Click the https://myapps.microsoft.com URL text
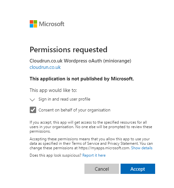 coord(104,148)
